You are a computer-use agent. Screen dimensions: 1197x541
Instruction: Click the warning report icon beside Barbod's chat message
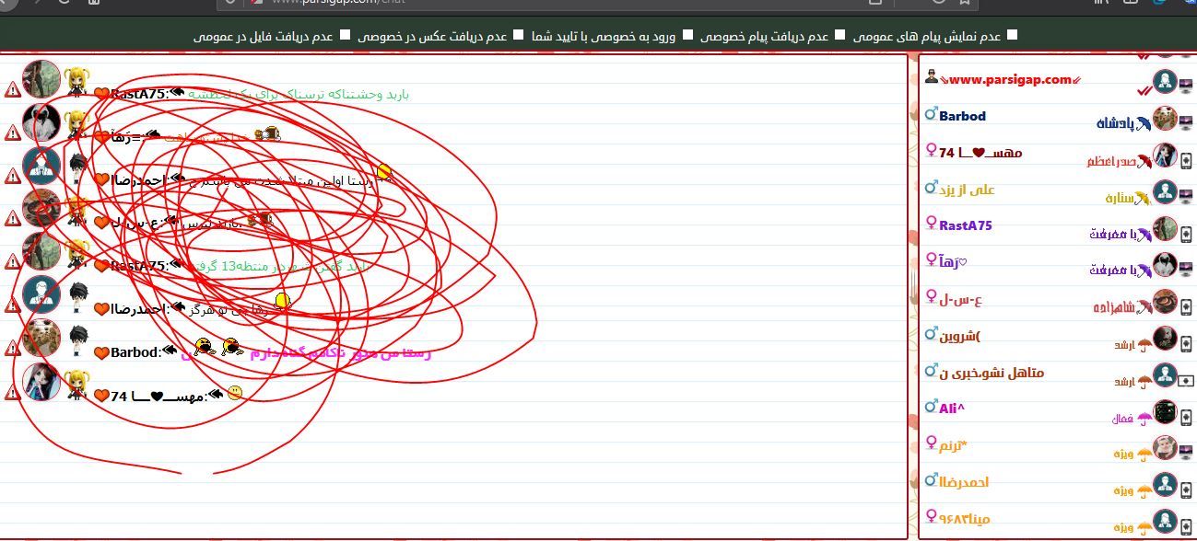pyautogui.click(x=12, y=348)
